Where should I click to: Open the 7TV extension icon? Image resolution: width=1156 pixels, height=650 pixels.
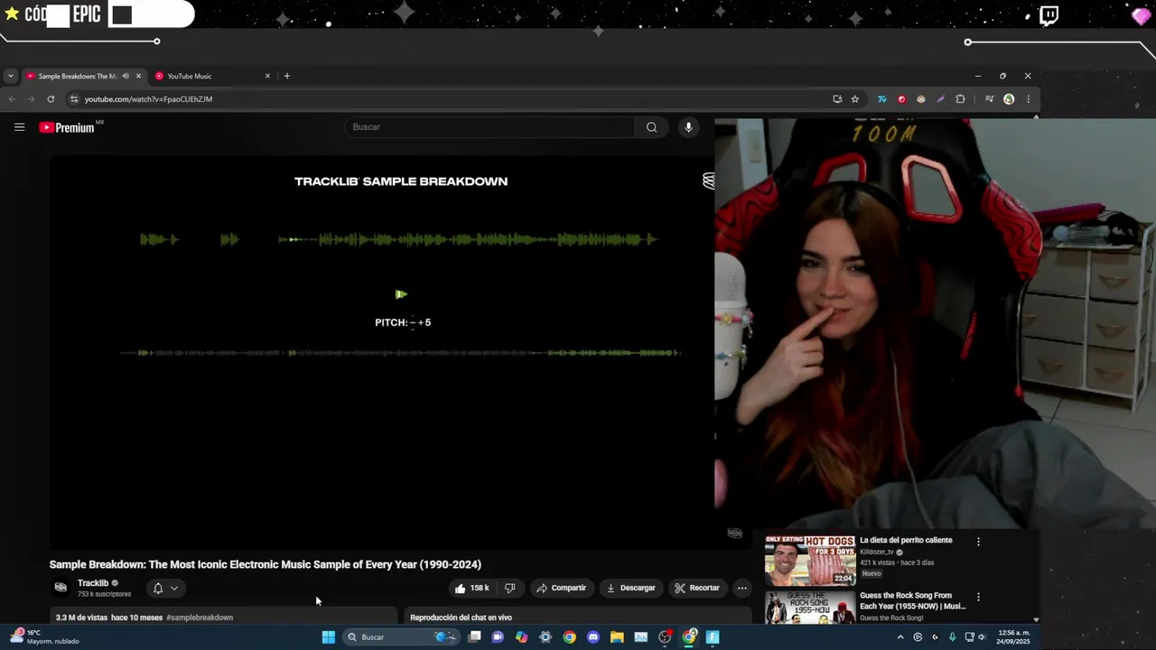pos(881,99)
